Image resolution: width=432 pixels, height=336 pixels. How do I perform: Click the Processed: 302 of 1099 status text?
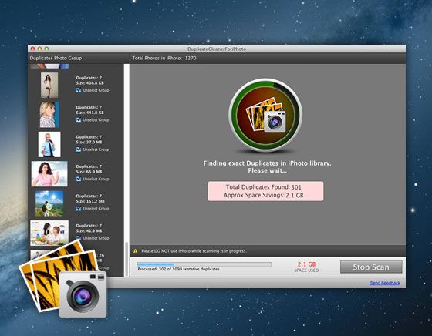pos(178,269)
